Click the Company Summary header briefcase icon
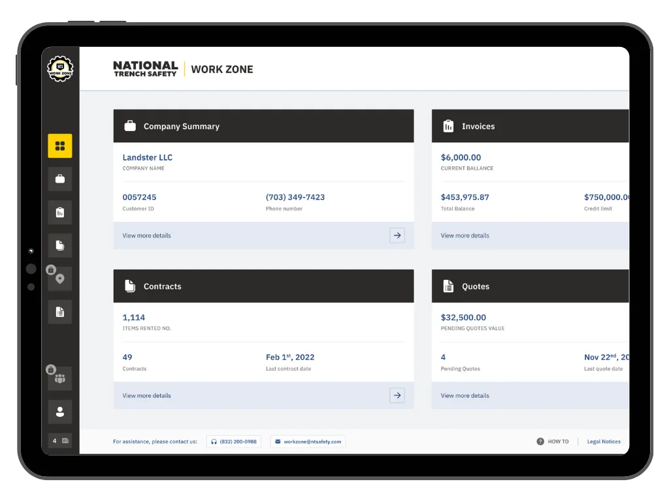The image size is (669, 501). pos(130,126)
